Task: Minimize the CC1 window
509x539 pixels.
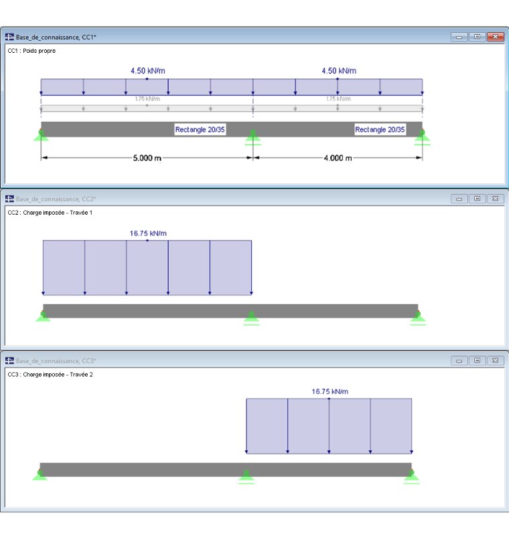Action: 459,37
